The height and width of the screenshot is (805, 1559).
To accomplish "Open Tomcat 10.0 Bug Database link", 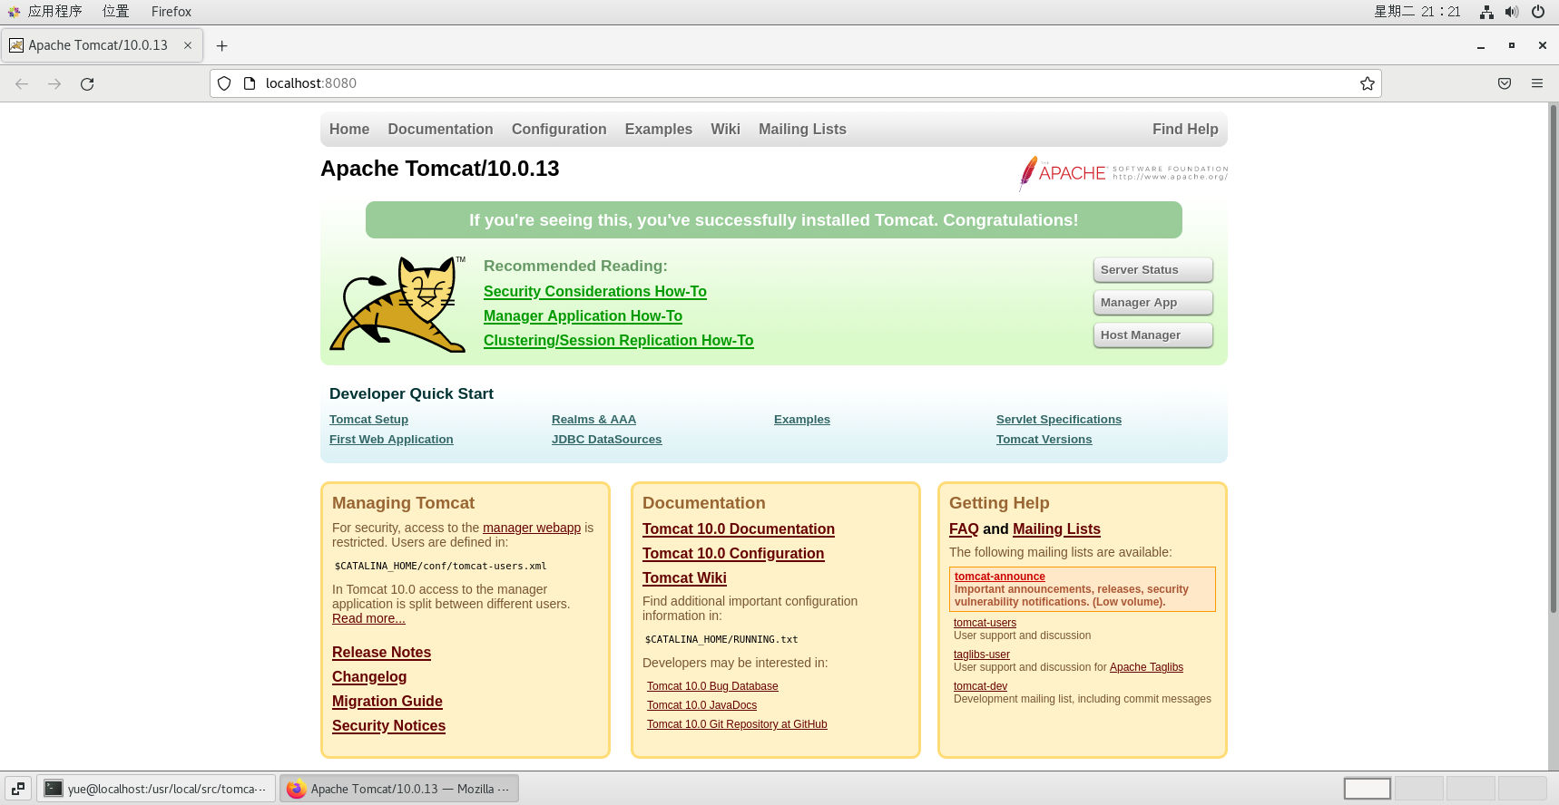I will 712,686.
